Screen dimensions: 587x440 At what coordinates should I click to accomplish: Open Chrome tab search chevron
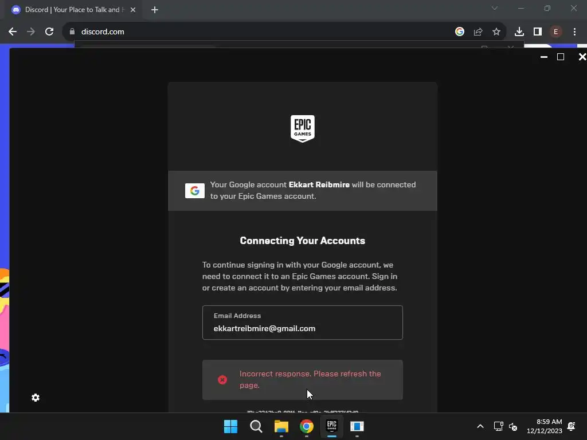click(495, 8)
